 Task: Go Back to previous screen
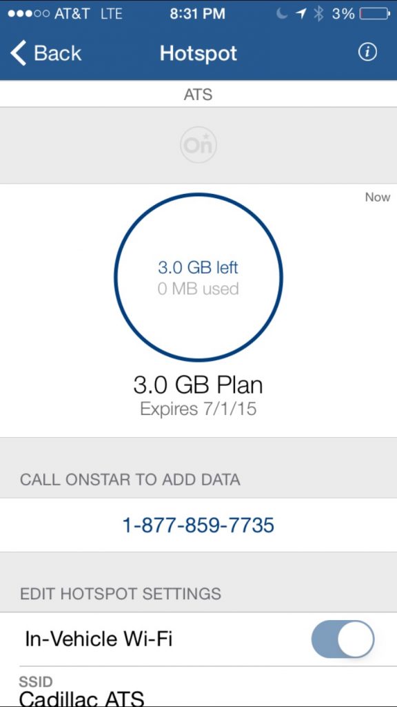pos(45,52)
